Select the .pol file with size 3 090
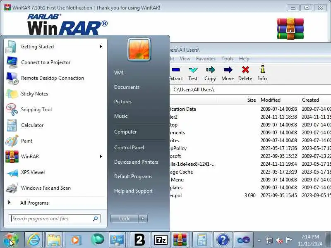The height and width of the screenshot is (248, 331). pos(250,196)
